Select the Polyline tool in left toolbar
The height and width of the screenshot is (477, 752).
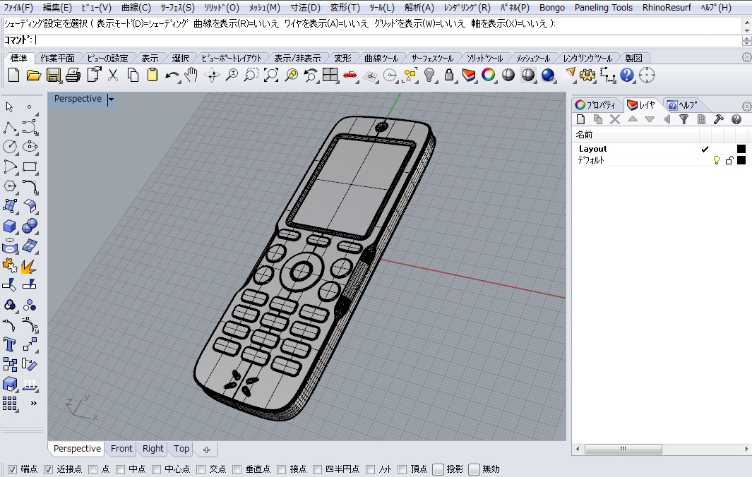click(x=10, y=127)
